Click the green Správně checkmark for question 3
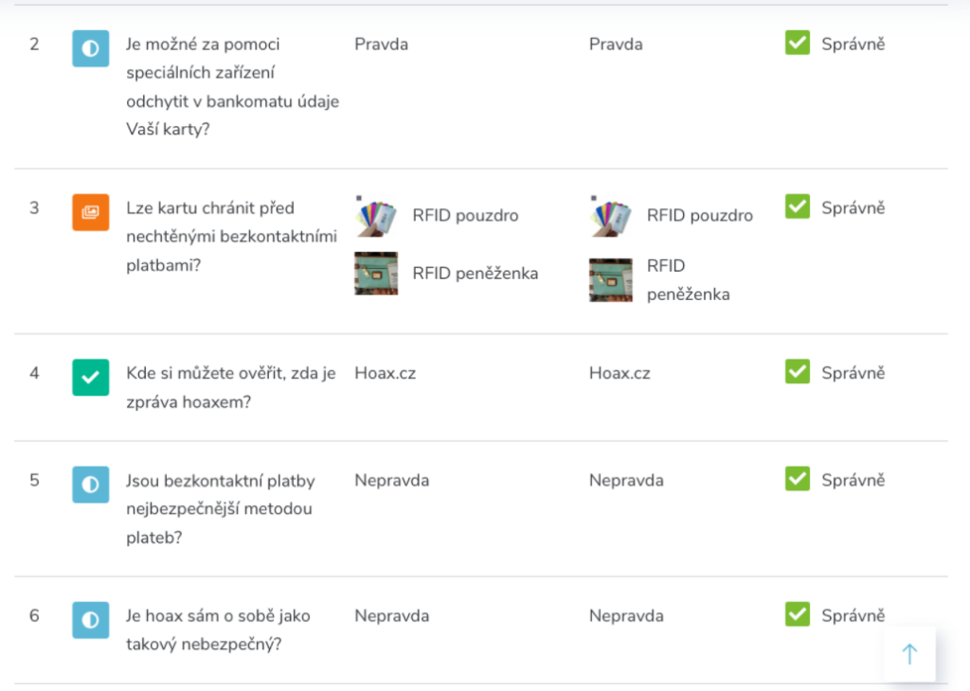Viewport: 970px width, 691px height. tap(798, 206)
